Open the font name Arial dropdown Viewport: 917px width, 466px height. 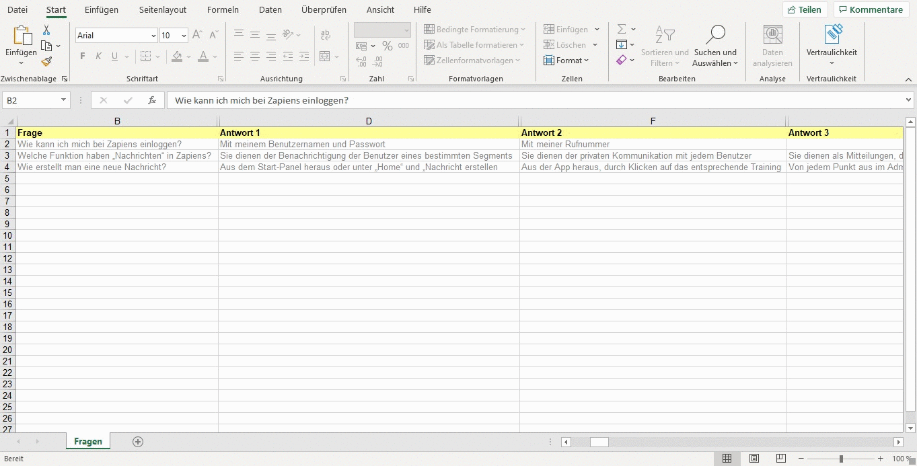coord(153,36)
